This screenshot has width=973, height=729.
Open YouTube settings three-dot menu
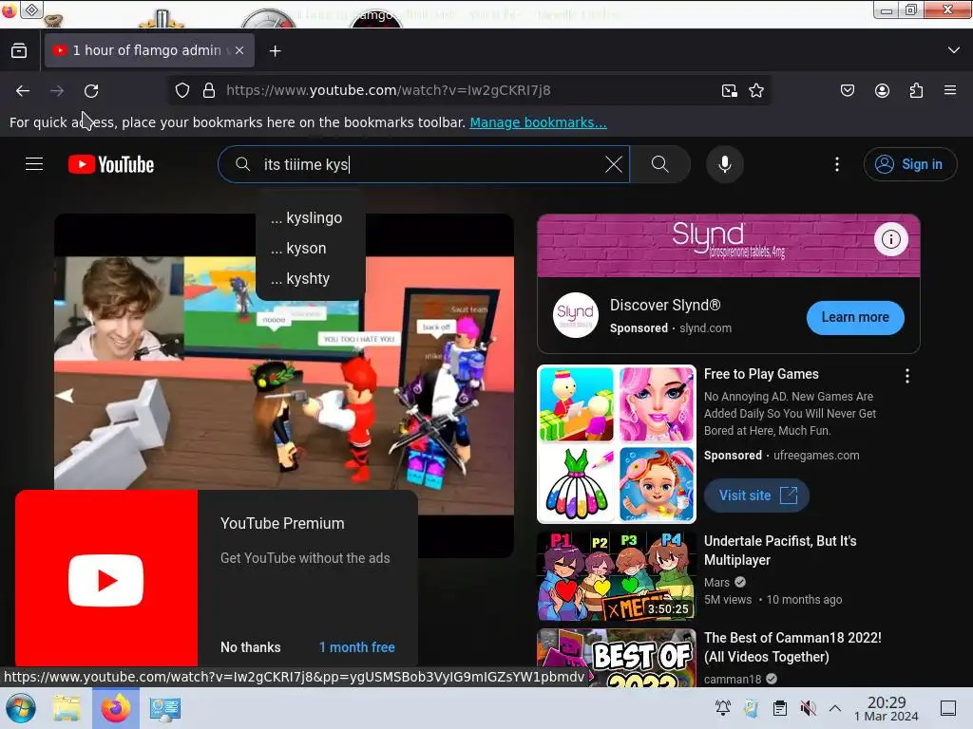point(836,164)
